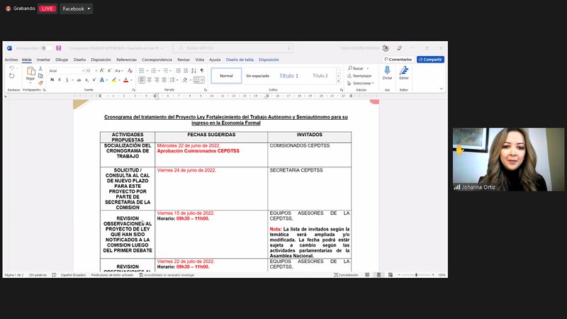Select the Título 2 style
567x319 pixels.
click(x=320, y=76)
